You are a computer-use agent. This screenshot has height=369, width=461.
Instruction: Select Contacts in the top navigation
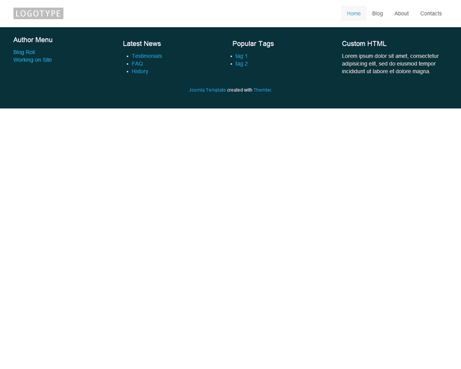point(431,13)
